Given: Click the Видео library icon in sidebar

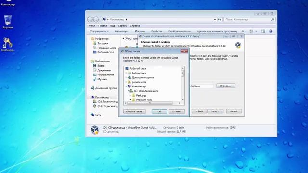Looking at the screenshot, I should click(95, 66).
